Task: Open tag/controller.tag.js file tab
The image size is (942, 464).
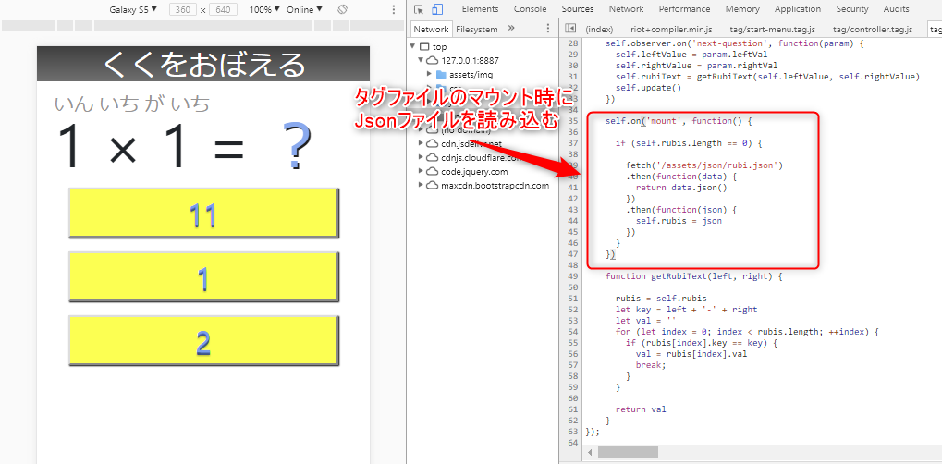Action: click(x=873, y=29)
